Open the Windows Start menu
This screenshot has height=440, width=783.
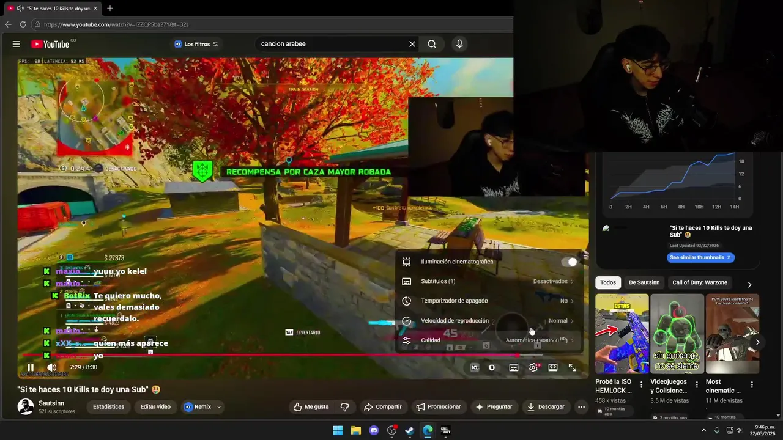pyautogui.click(x=338, y=430)
